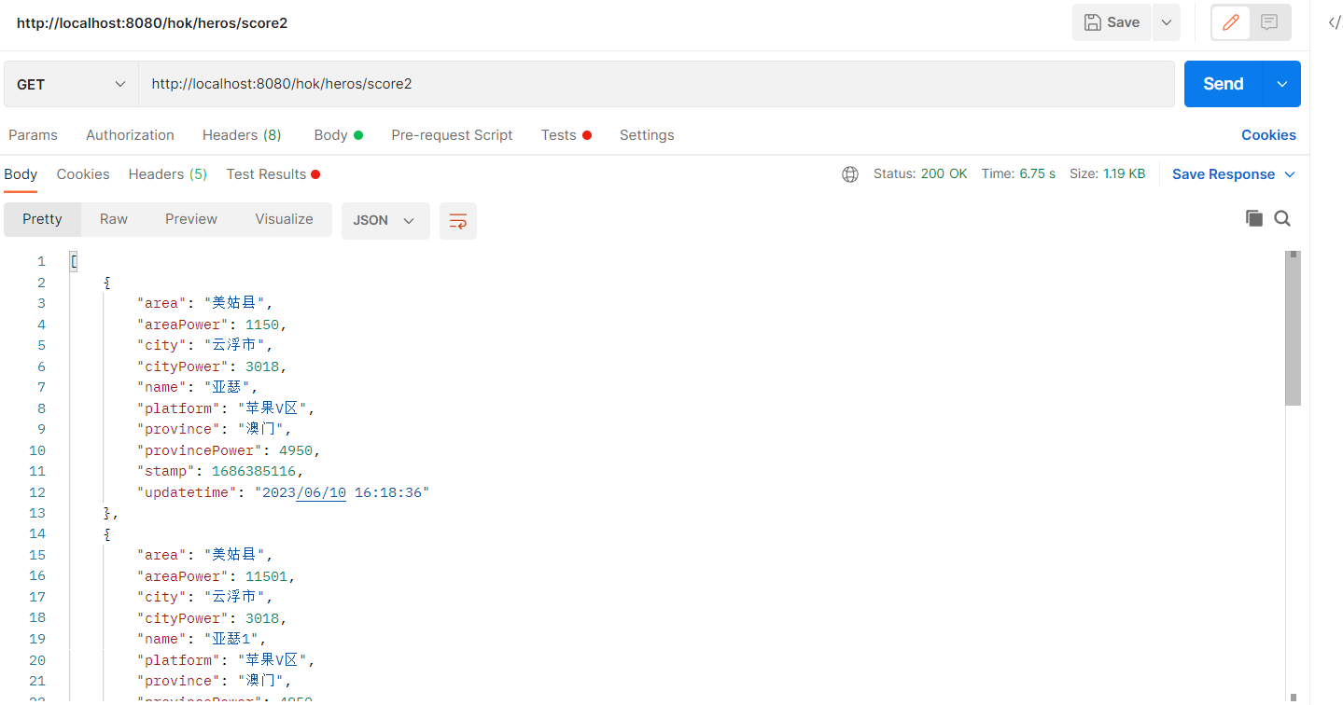This screenshot has height=705, width=1343.
Task: Click the request URL input field
Action: 653,84
